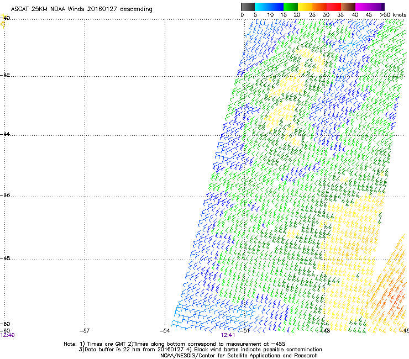Click the "0" label under the color bar

pos(242,15)
